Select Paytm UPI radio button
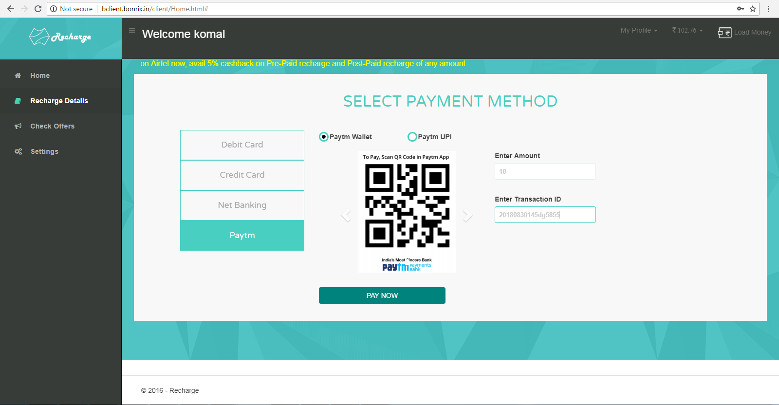The image size is (779, 405). [x=412, y=137]
